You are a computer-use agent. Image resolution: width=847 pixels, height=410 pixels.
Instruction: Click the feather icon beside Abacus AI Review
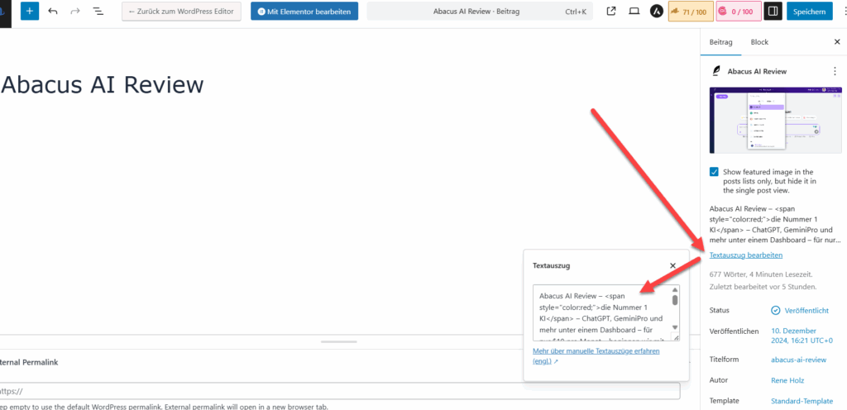pos(716,71)
